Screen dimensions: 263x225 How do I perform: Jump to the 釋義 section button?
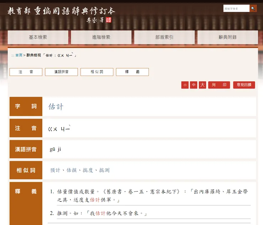coord(132,72)
